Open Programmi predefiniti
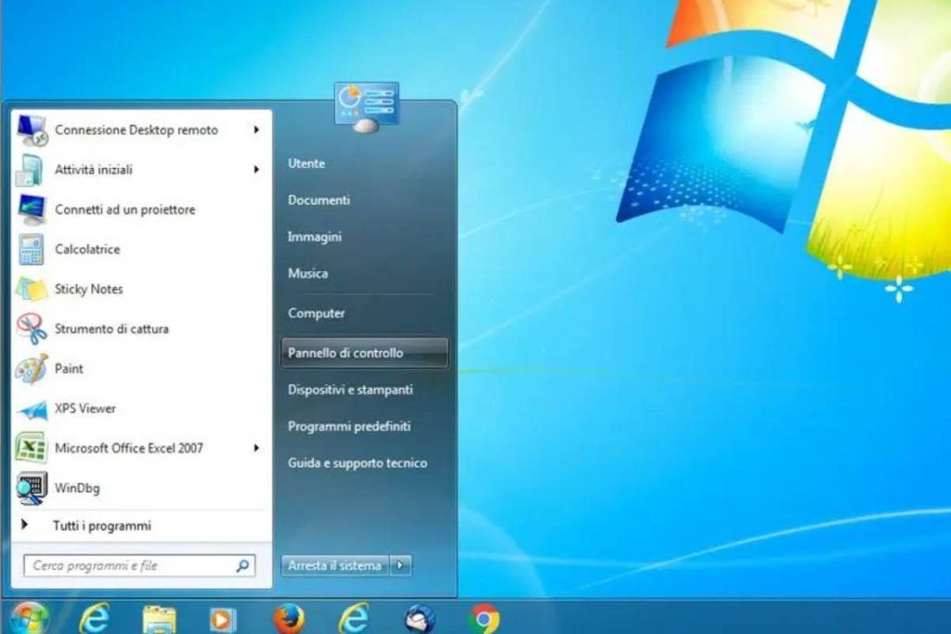The image size is (951, 634). (349, 427)
